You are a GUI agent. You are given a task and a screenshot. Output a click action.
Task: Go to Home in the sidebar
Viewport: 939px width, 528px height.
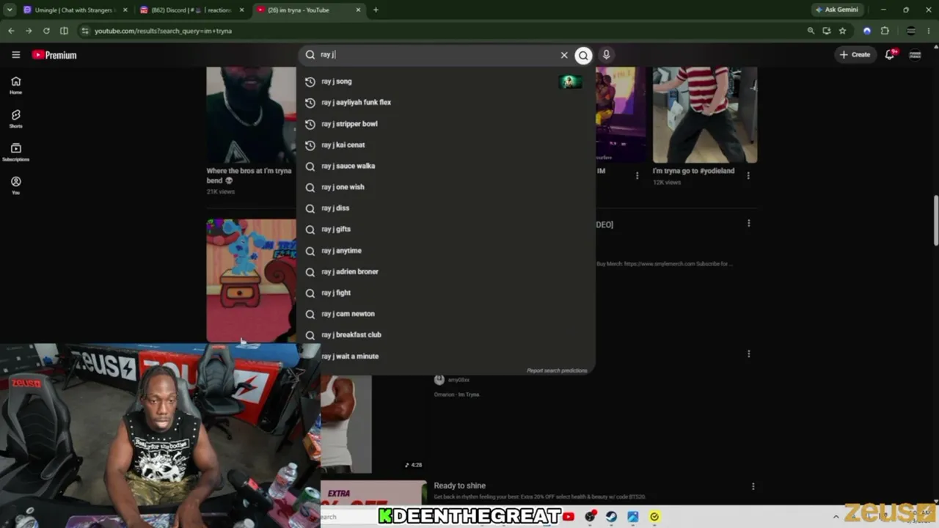point(15,85)
